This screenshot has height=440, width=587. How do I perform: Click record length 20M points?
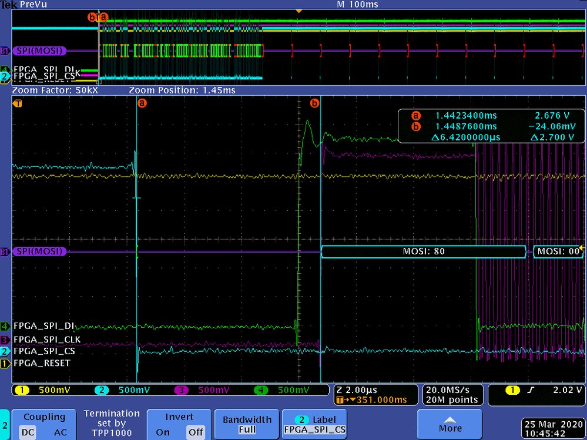pos(451,400)
